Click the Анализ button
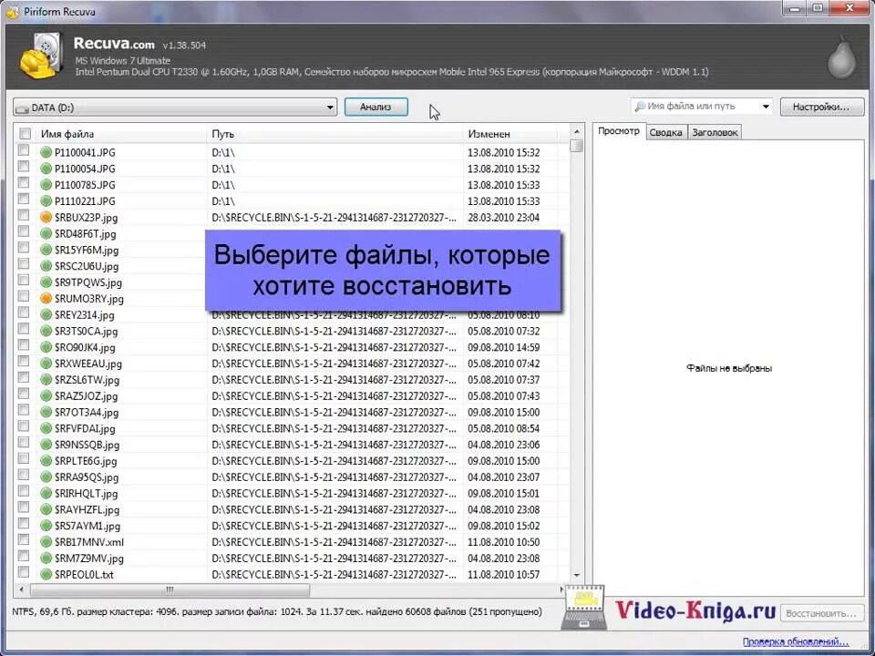 click(x=376, y=108)
